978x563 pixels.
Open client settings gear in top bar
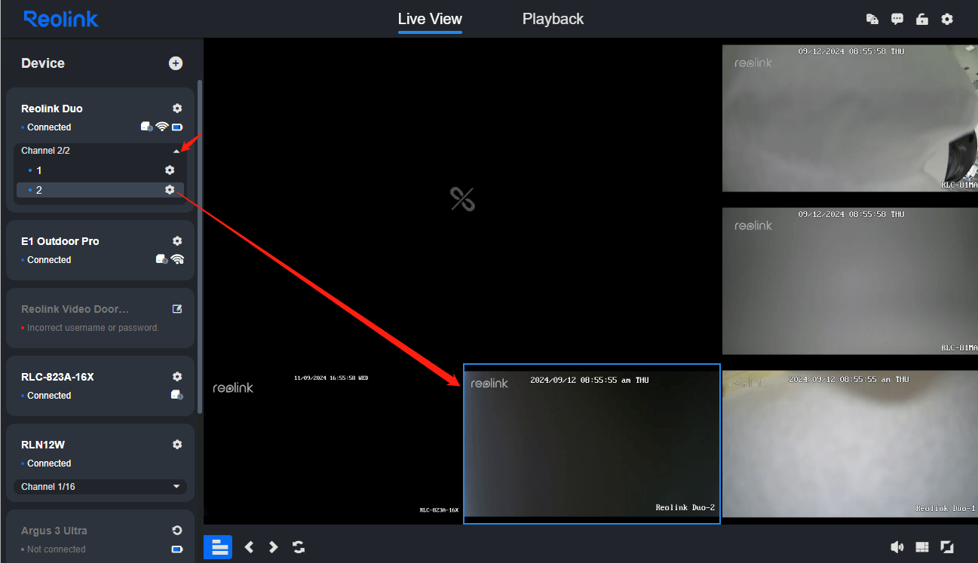[947, 20]
